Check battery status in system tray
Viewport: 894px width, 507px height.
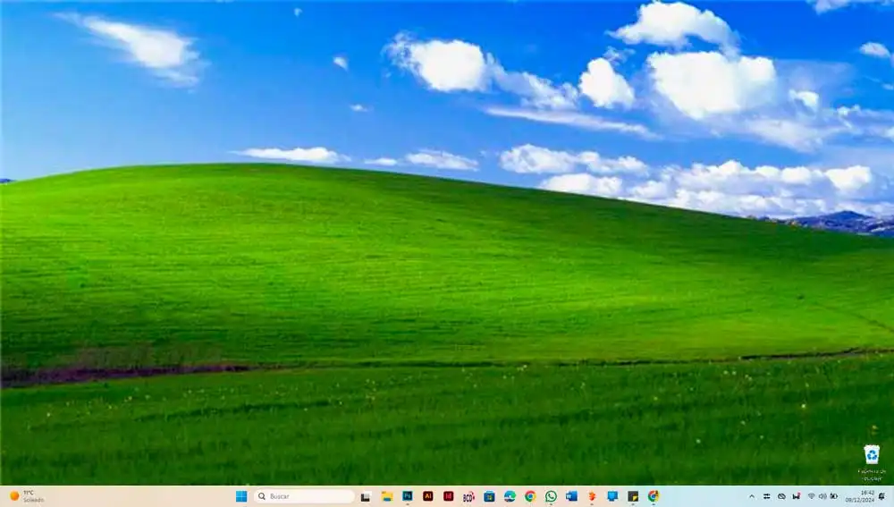pyautogui.click(x=833, y=497)
